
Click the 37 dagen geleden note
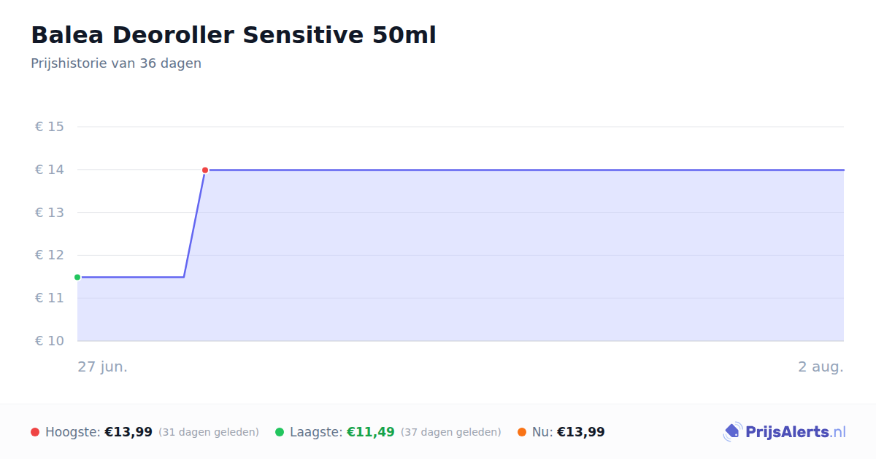(x=451, y=432)
